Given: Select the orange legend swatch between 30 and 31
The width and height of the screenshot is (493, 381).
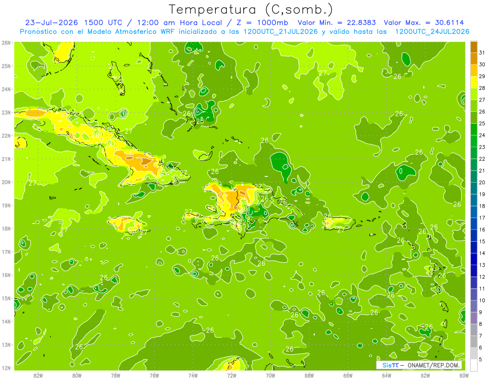Looking at the screenshot, I should click(x=474, y=59).
